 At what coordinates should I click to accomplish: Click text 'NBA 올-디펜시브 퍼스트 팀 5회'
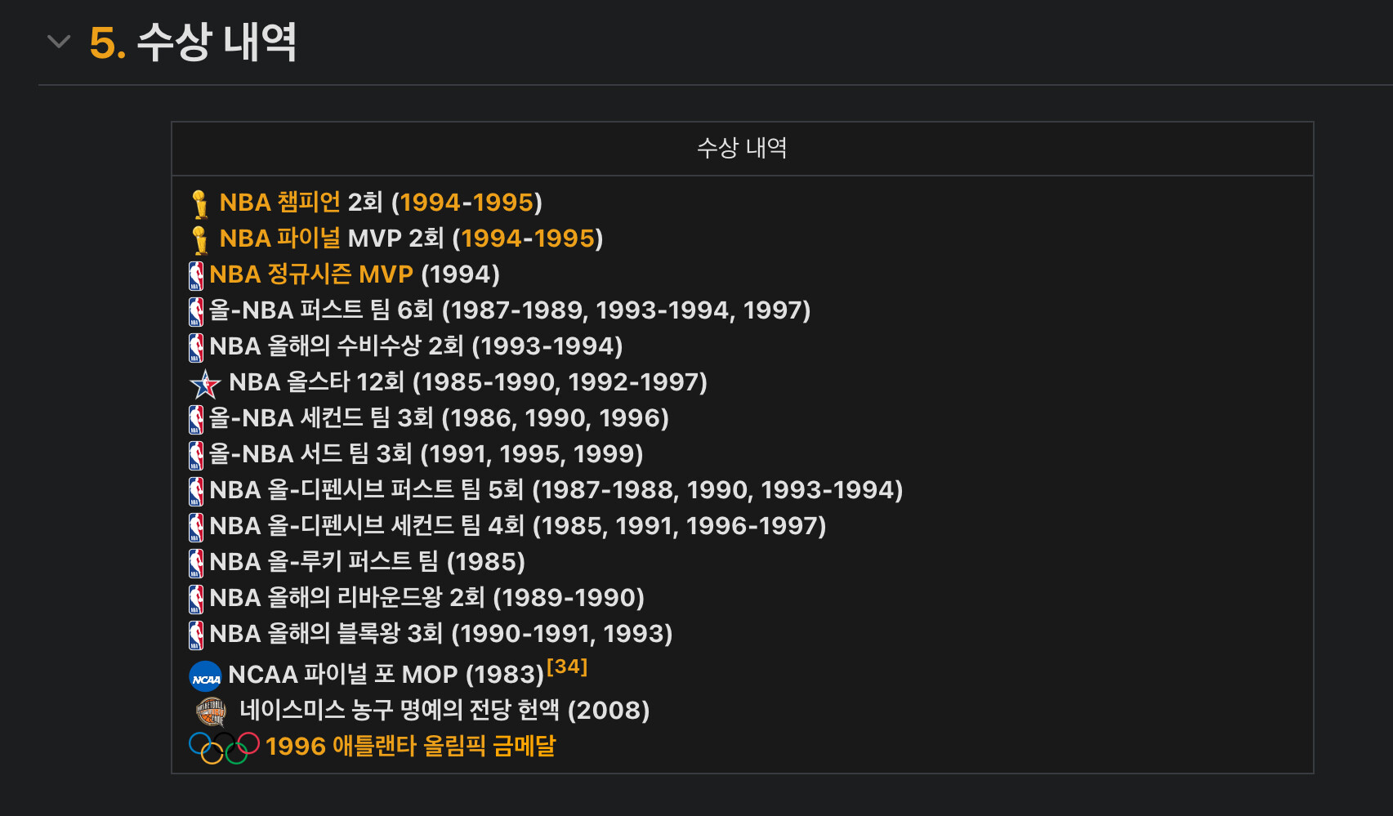[x=367, y=489]
